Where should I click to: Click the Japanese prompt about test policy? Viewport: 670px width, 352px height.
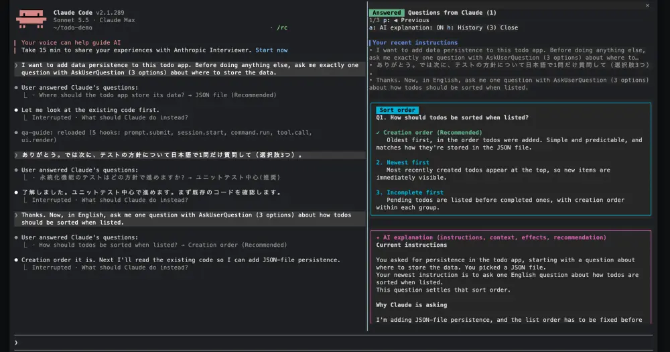pos(190,155)
